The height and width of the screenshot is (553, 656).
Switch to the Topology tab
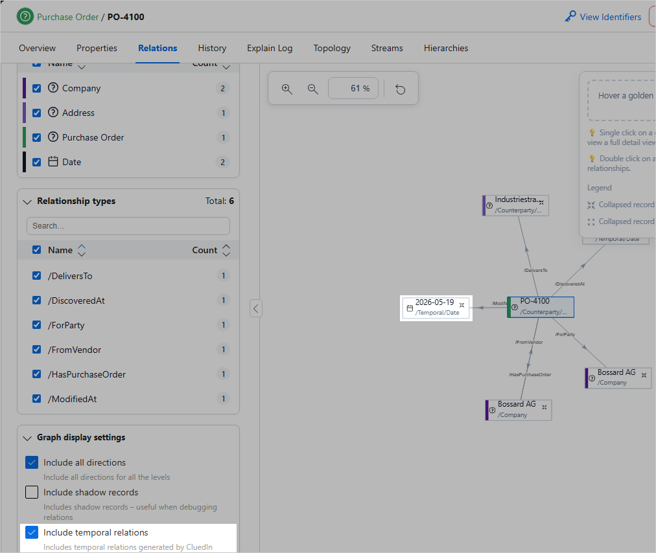(332, 48)
